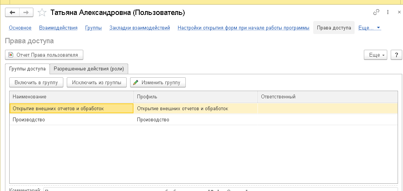The image size is (403, 191).
Task: Click the back navigation arrow
Action: (12, 13)
